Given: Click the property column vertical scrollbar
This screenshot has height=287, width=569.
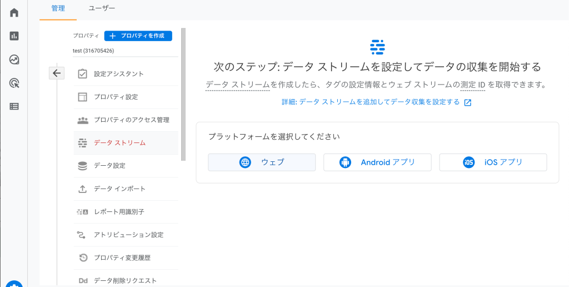Looking at the screenshot, I should pos(183,95).
